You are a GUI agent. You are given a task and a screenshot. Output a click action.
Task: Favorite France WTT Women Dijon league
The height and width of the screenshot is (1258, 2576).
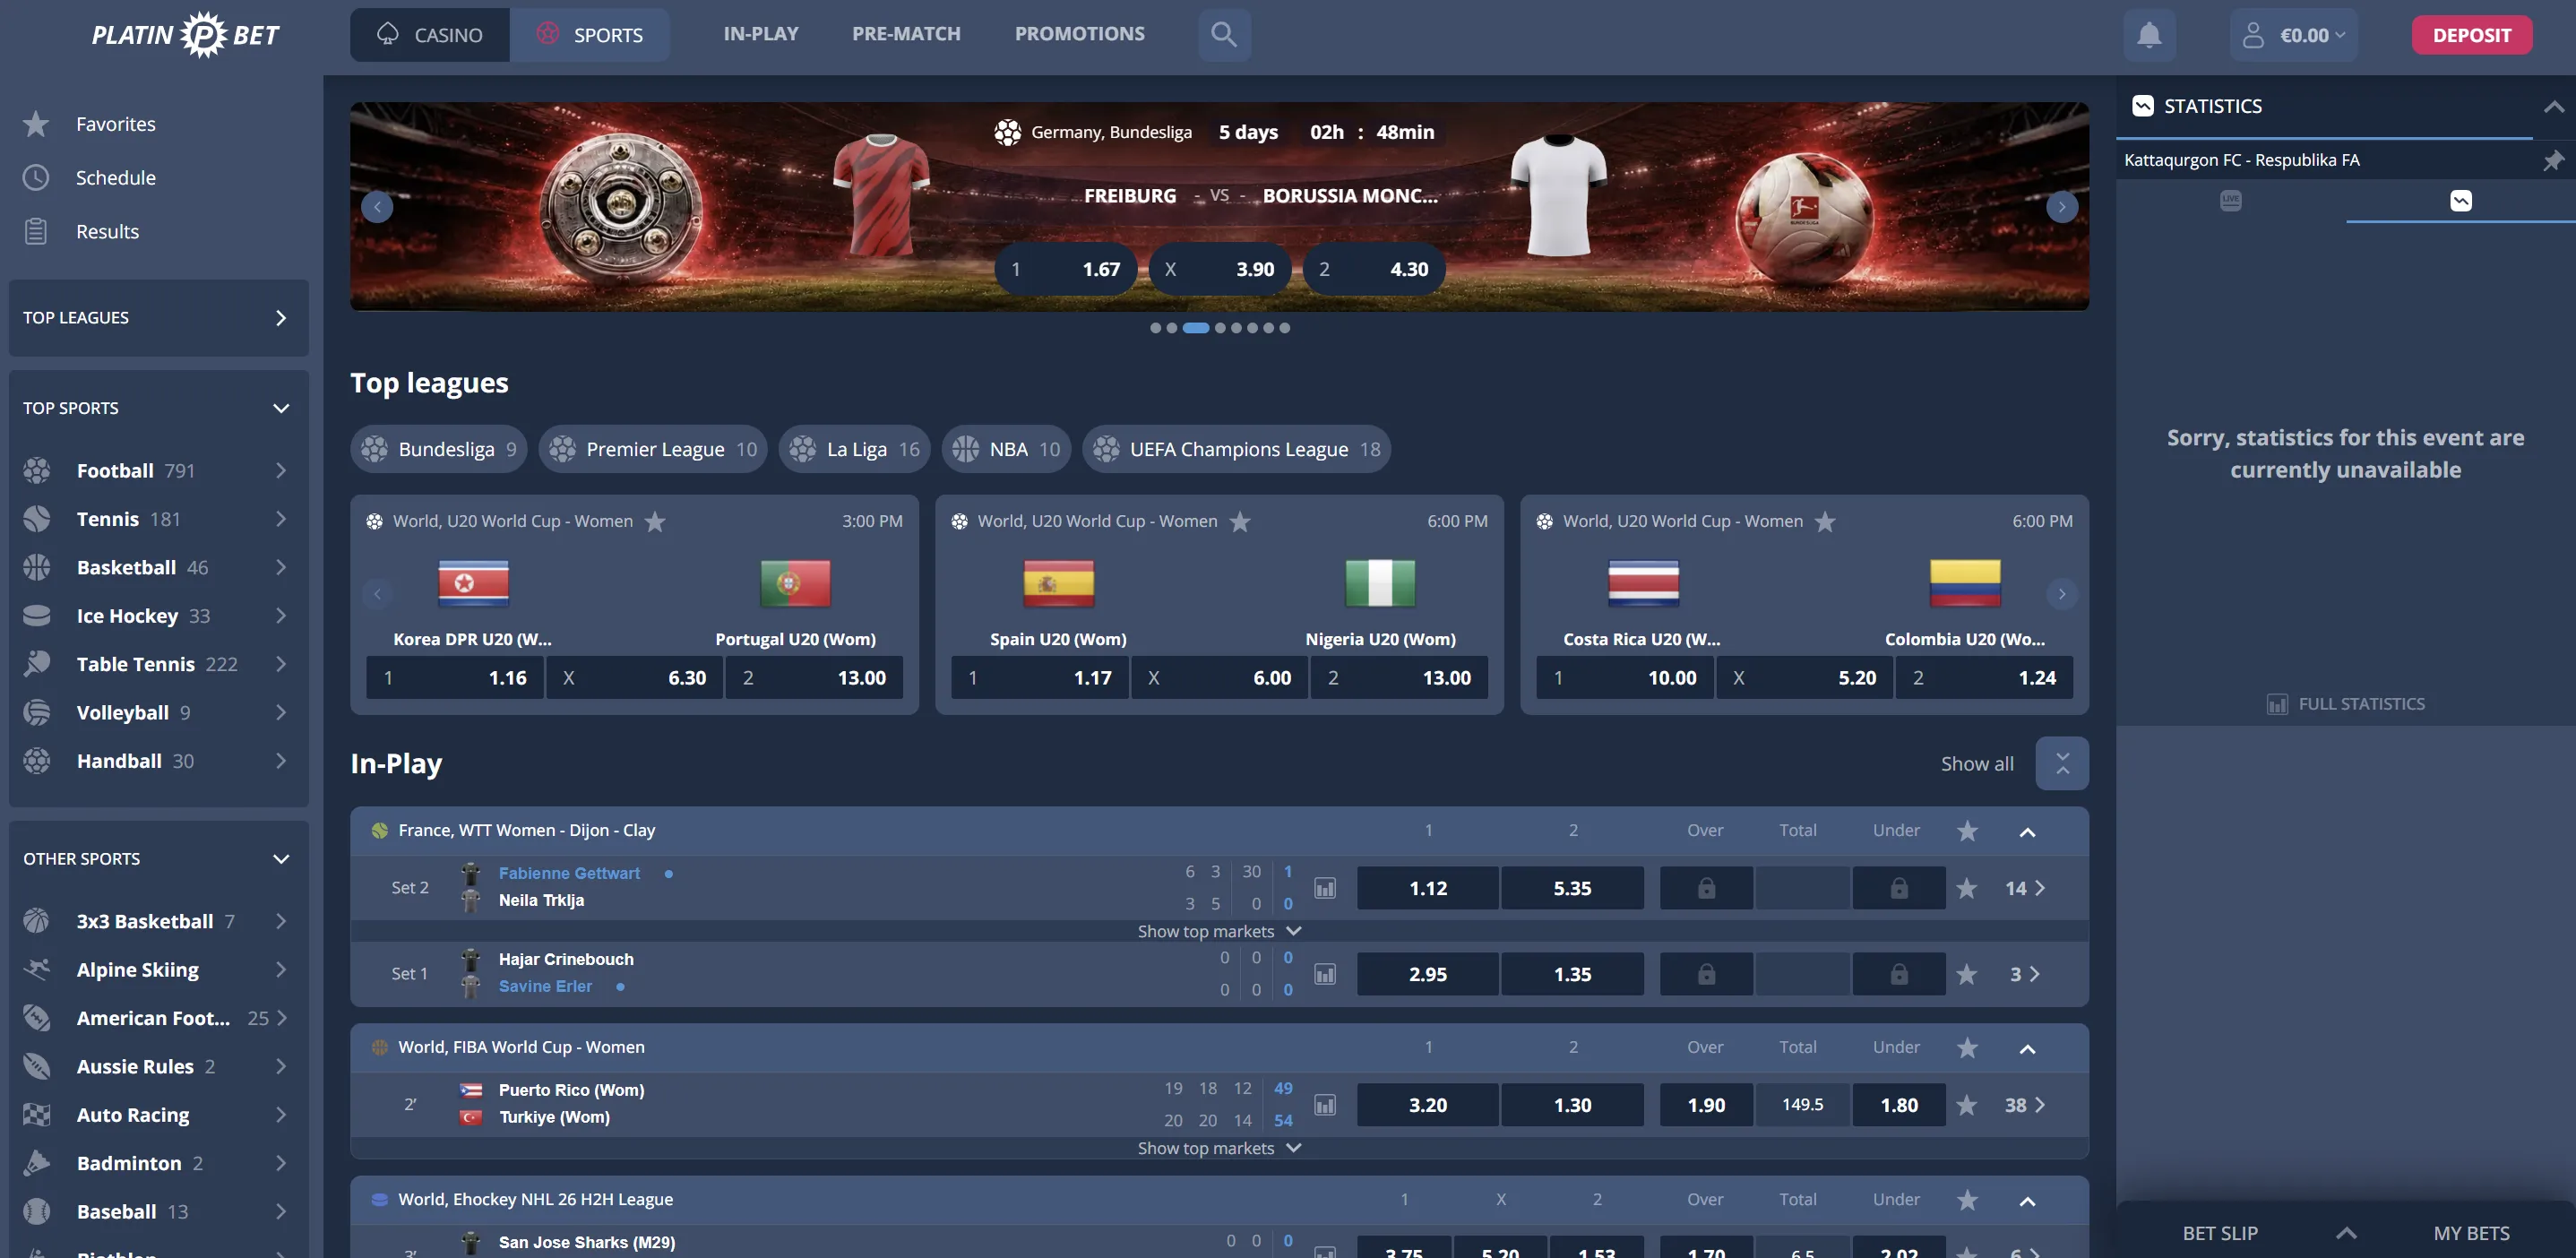coord(1967,831)
